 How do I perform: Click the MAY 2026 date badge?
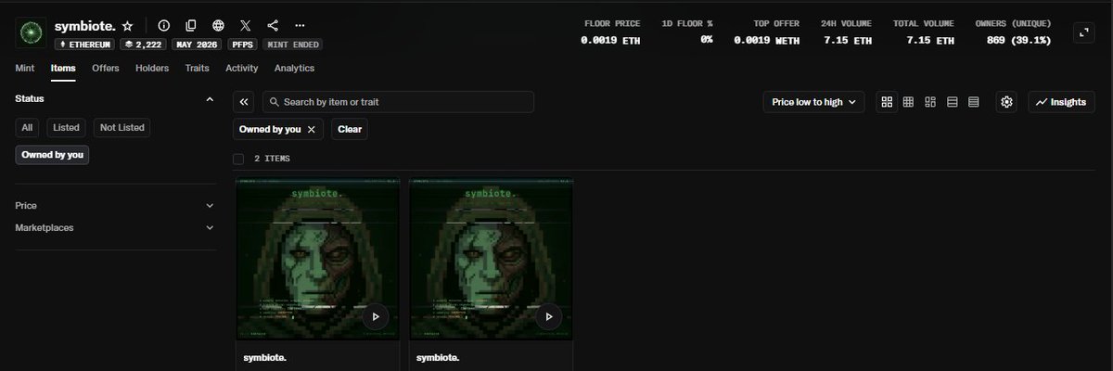pos(195,44)
